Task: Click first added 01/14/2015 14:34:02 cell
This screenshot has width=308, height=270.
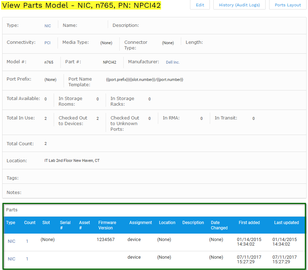Action: tap(249, 242)
